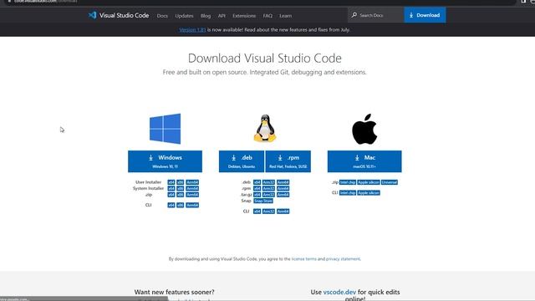Viewport: 535px width, 301px height.
Task: Select Windows CLI x64 download
Action: point(171,205)
